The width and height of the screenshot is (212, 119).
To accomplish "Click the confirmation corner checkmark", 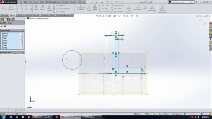I will coord(200,20).
